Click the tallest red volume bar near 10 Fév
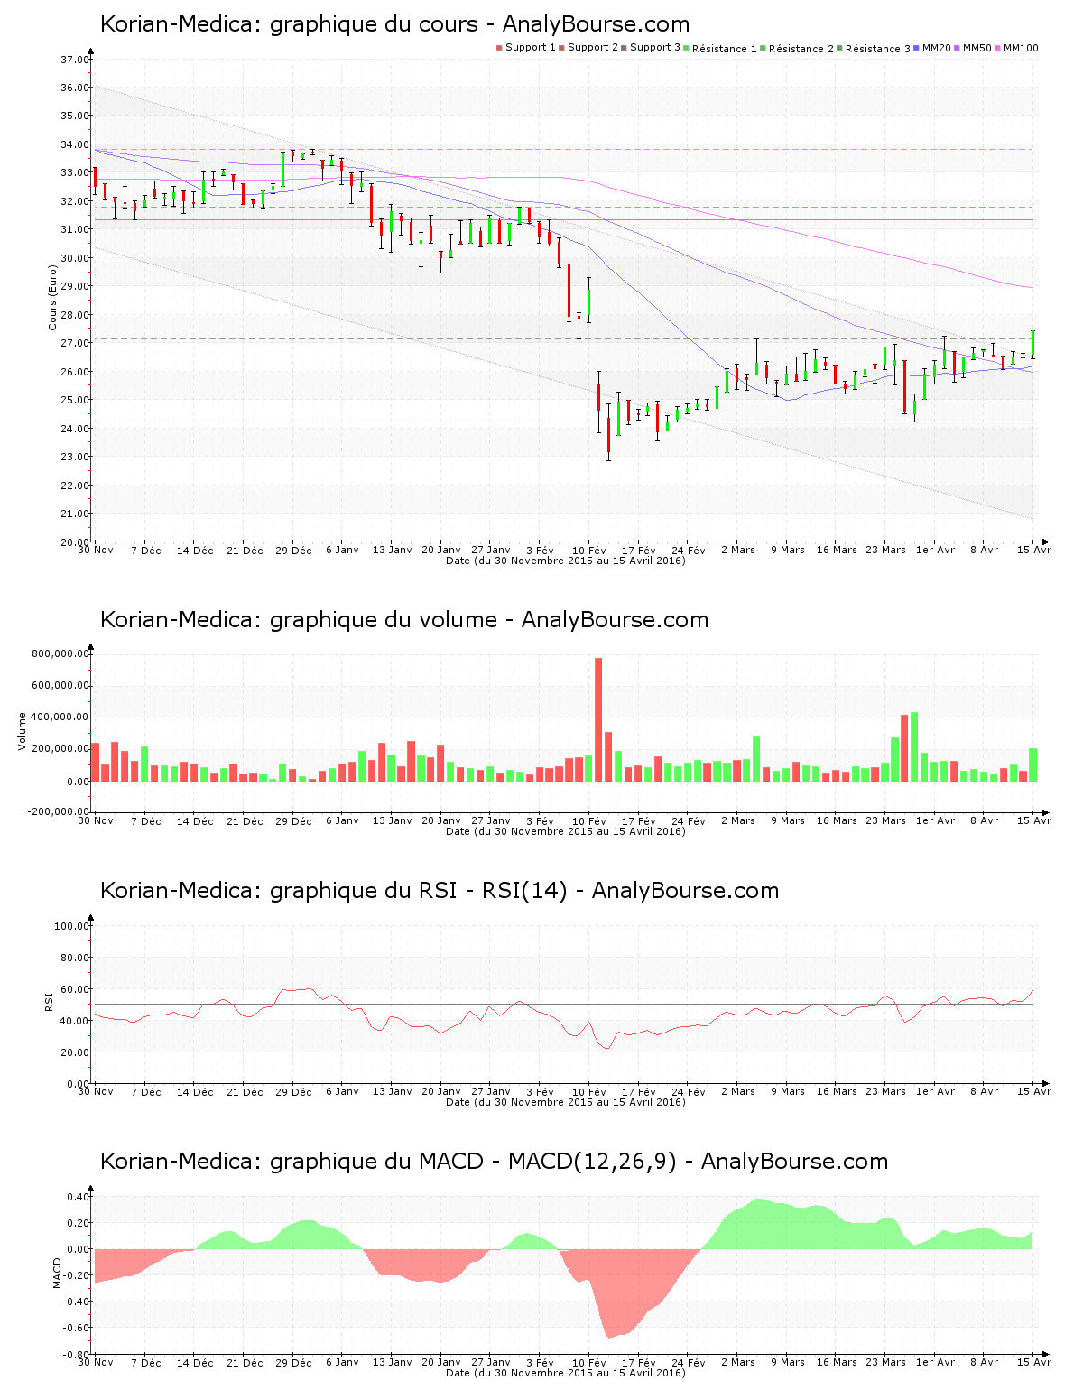Screen dimensions: 1083x1399 pos(598,720)
